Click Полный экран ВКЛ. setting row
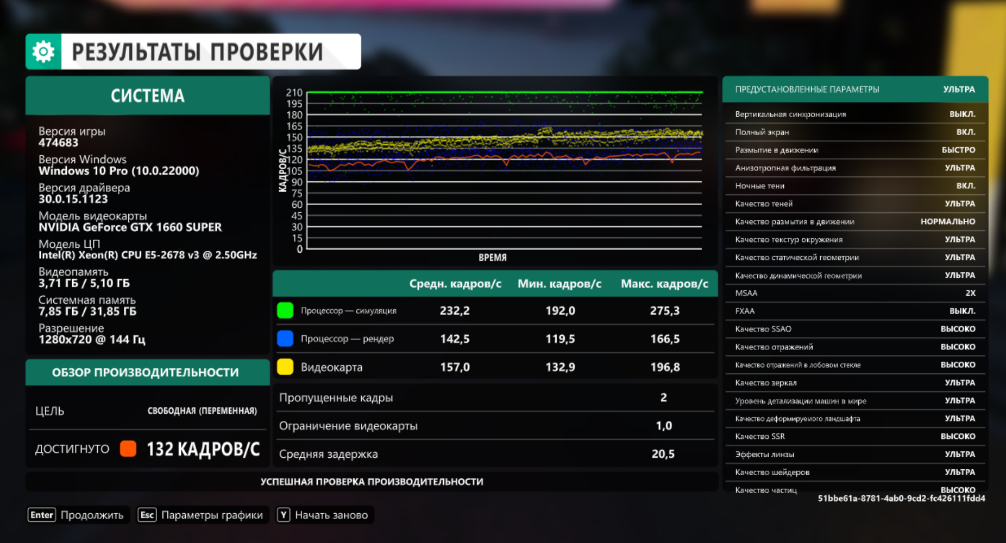1006x543 pixels. tap(855, 132)
